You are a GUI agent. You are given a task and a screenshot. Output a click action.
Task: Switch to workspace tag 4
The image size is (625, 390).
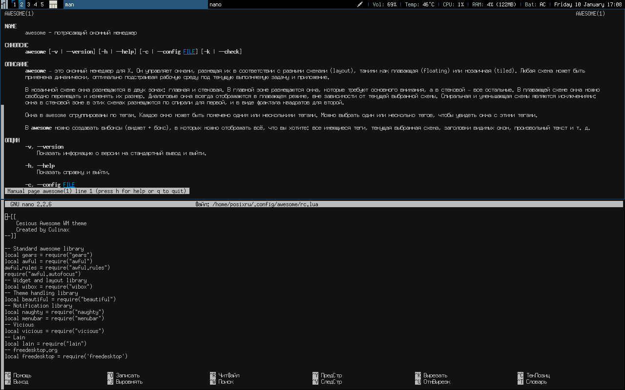click(x=35, y=4)
